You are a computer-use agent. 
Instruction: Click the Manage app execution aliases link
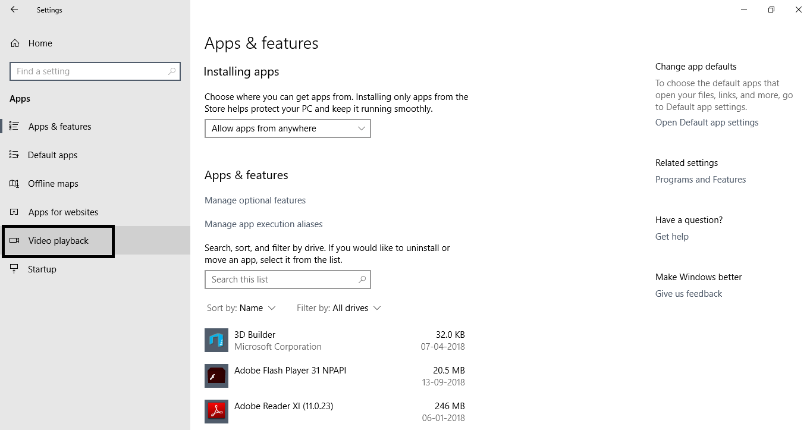[263, 224]
